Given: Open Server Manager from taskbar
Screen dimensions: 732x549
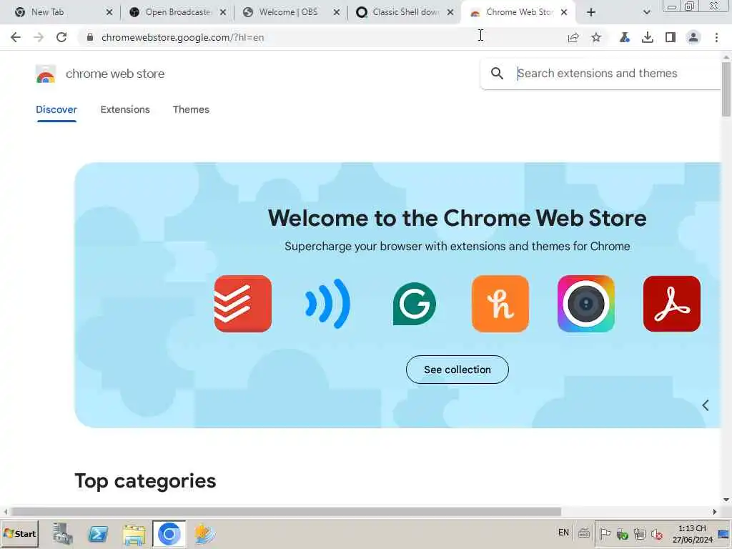Looking at the screenshot, I should coord(63,533).
